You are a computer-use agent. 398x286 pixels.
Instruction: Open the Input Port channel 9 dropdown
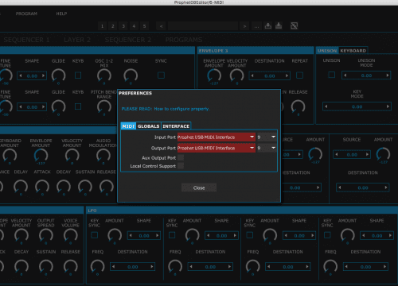(267, 137)
